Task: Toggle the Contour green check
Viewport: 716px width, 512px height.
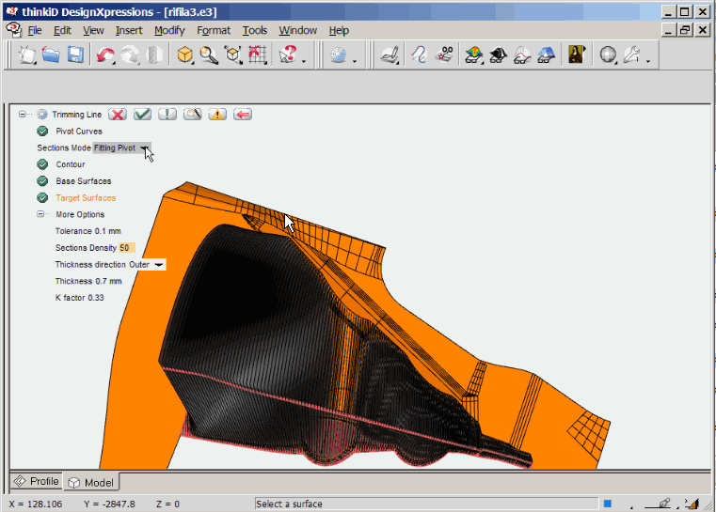Action: pyautogui.click(x=42, y=164)
